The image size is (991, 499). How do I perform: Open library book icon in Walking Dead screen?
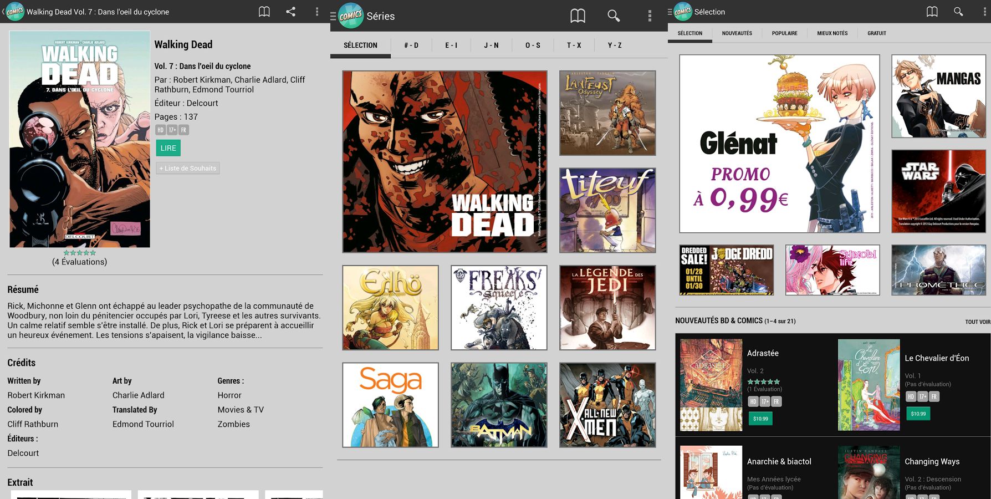[x=264, y=12]
